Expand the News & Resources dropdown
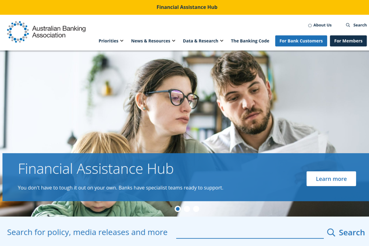Image resolution: width=369 pixels, height=246 pixels. pyautogui.click(x=153, y=41)
